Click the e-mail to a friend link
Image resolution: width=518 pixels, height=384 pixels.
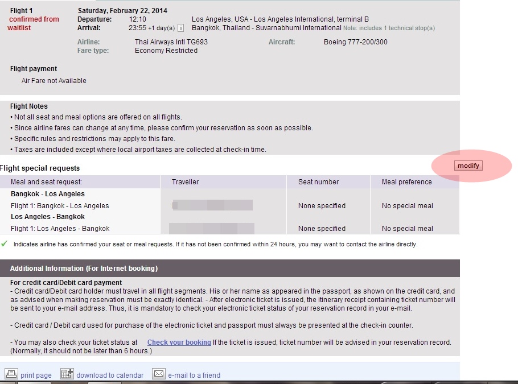(194, 375)
